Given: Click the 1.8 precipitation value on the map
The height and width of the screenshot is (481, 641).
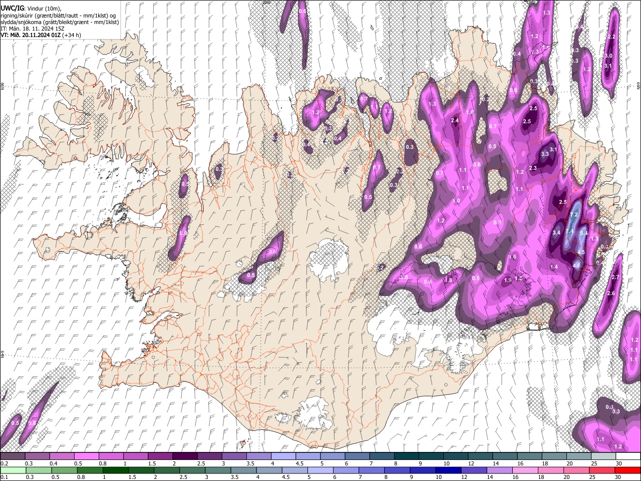Looking at the screenshot, I should coord(449,281).
